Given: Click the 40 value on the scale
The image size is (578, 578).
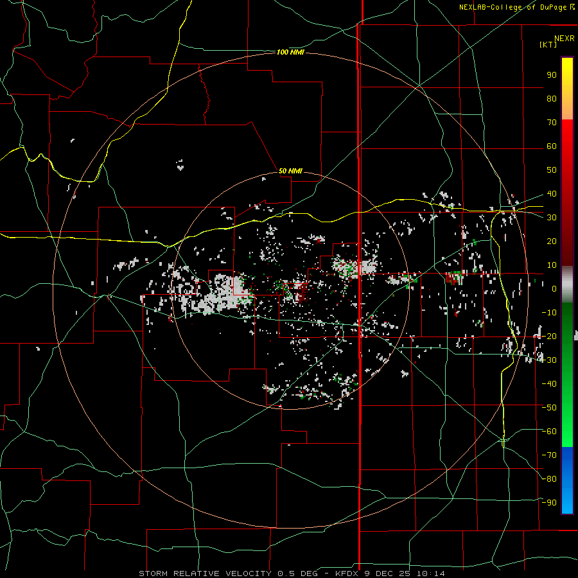Looking at the screenshot, I should 552,193.
